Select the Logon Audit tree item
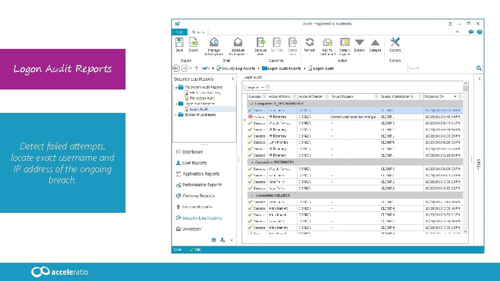Screen dimensions: 500x281 [x=198, y=109]
